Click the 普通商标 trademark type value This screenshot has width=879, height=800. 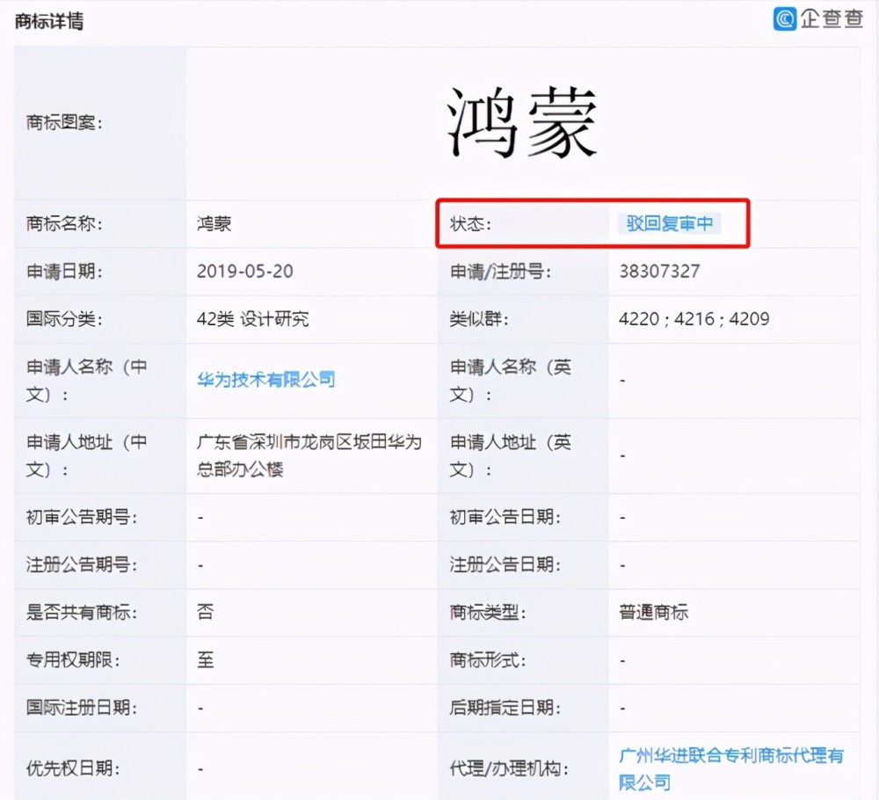pos(654,612)
